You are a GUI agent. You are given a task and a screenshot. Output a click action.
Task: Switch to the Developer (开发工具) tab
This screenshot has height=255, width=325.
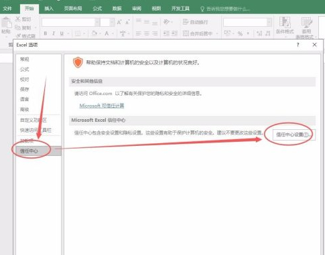(180, 9)
